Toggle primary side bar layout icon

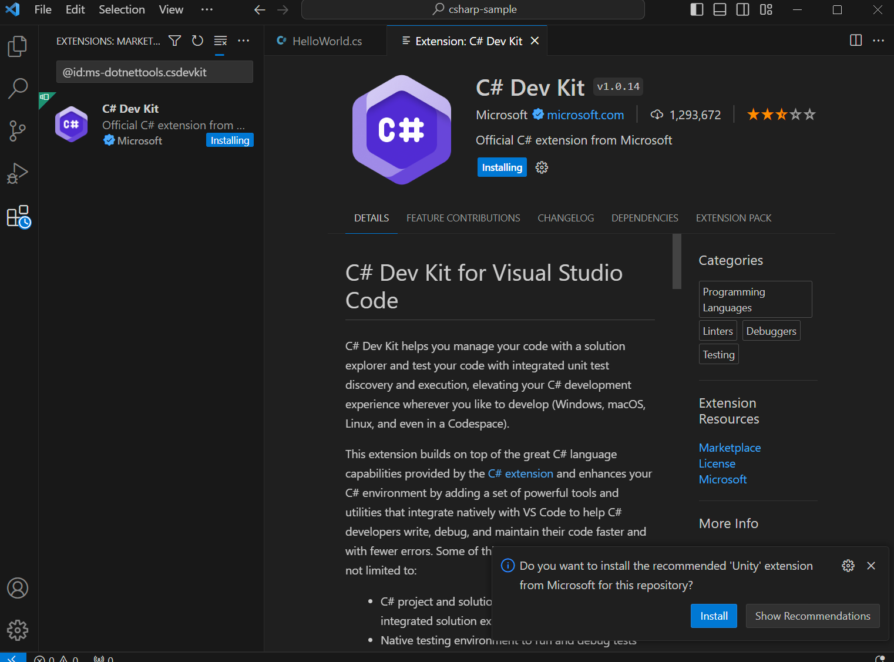[697, 9]
